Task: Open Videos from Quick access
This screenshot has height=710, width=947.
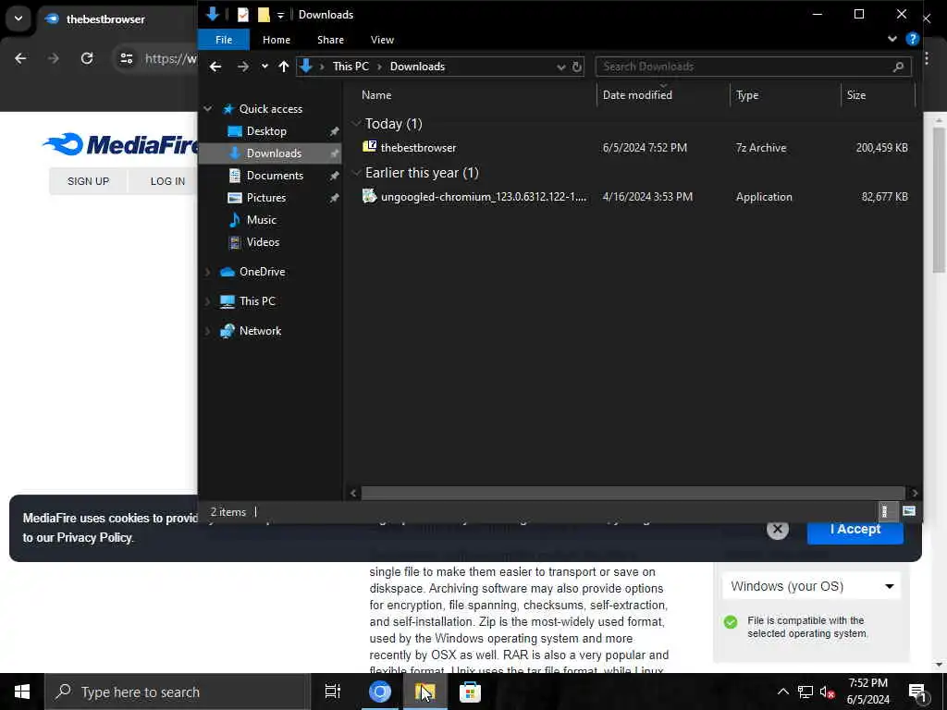Action: pyautogui.click(x=263, y=242)
